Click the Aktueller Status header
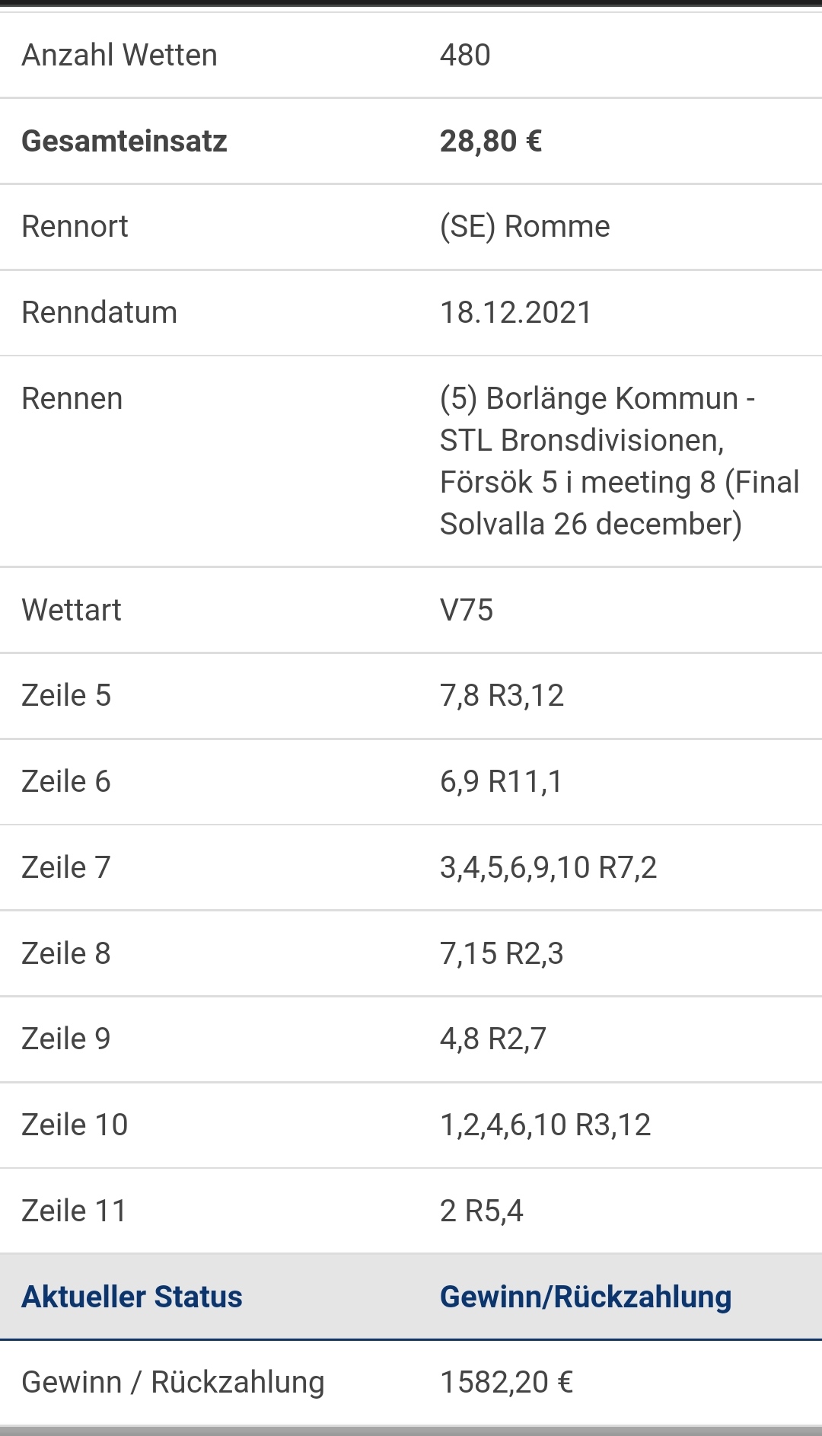Viewport: 822px width, 1436px height. (132, 1297)
